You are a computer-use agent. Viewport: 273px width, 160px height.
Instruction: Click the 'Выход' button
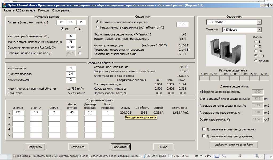[163, 147]
